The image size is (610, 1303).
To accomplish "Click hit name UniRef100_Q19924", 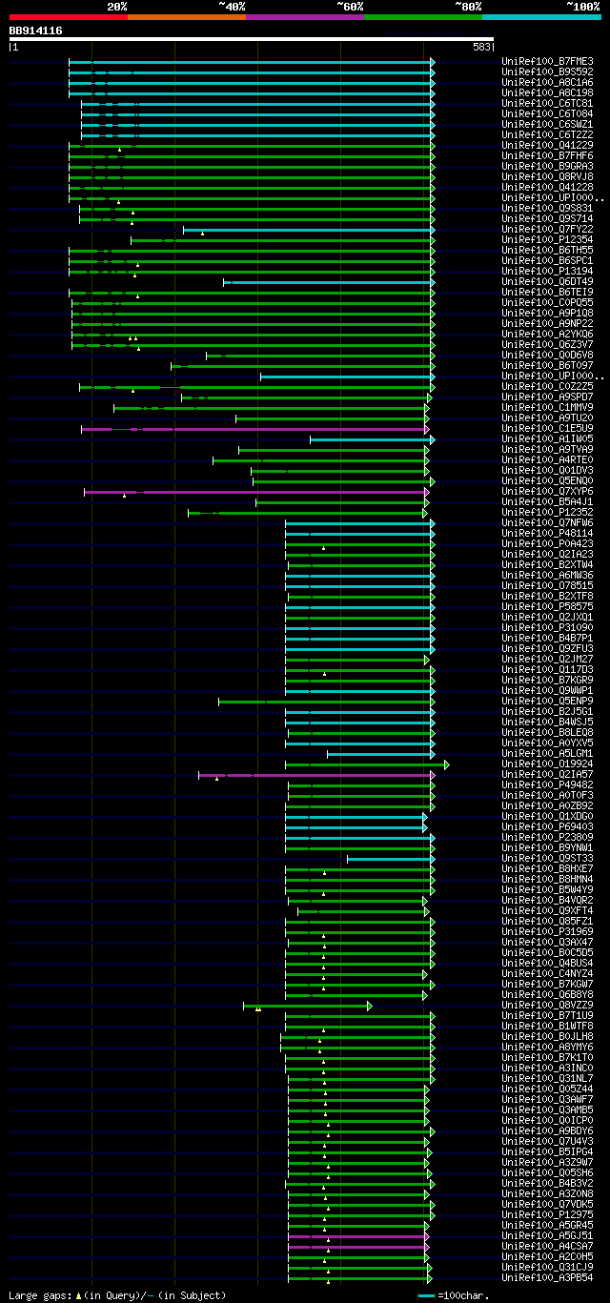I will click(x=547, y=764).
